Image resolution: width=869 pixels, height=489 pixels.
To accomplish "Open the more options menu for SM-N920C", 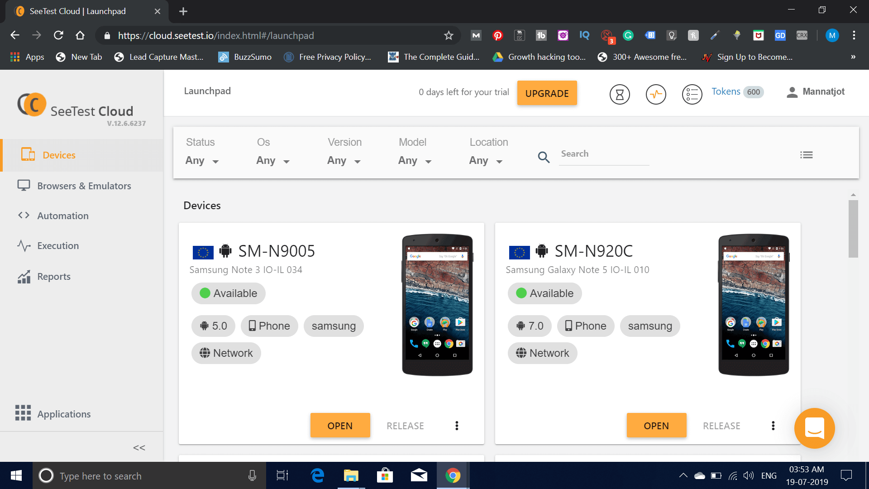I will coord(773,426).
